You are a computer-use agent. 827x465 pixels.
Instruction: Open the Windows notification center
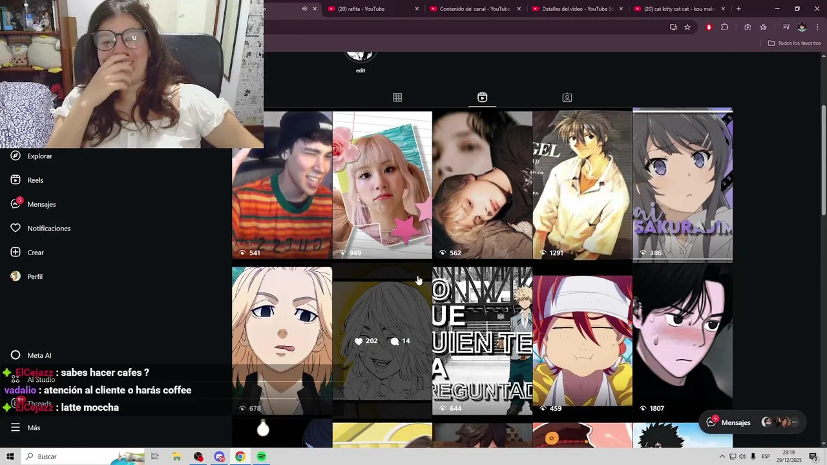pyautogui.click(x=813, y=457)
